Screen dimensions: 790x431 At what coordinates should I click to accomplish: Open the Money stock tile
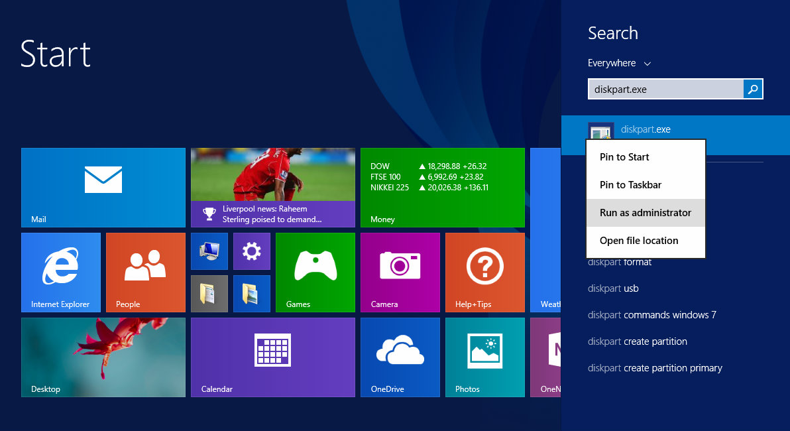coord(442,188)
